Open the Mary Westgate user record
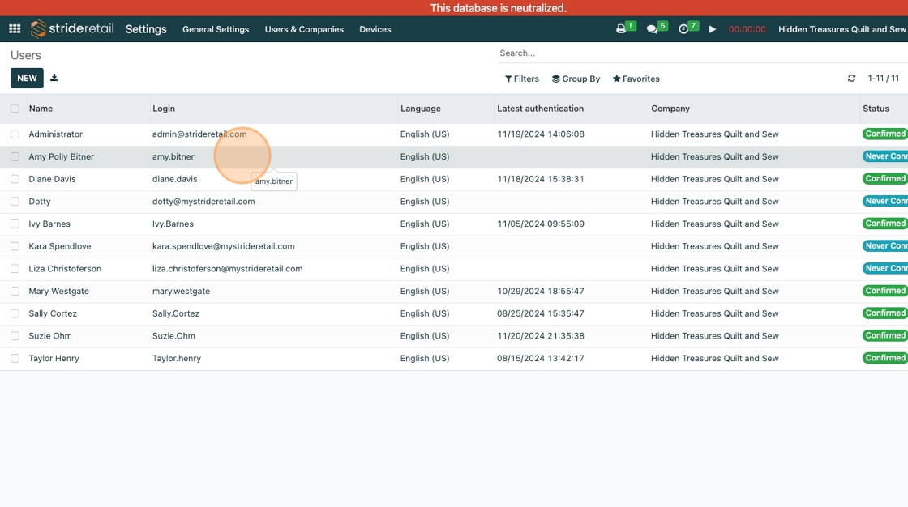Image resolution: width=908 pixels, height=507 pixels. click(x=58, y=291)
